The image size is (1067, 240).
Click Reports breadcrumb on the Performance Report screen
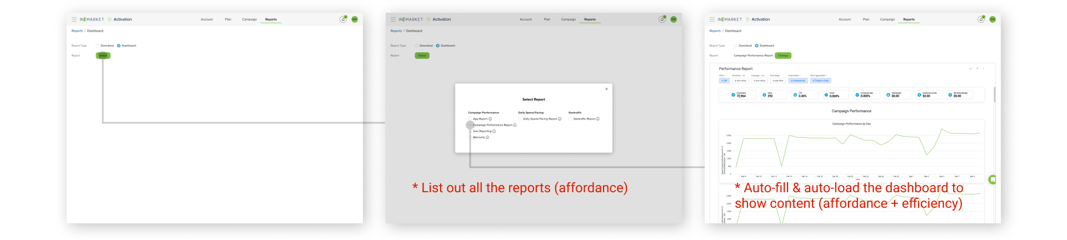[x=715, y=31]
